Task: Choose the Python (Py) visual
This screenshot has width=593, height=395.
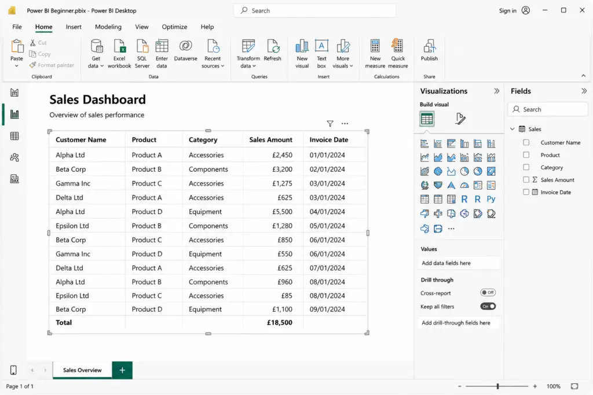Action: coord(491,199)
